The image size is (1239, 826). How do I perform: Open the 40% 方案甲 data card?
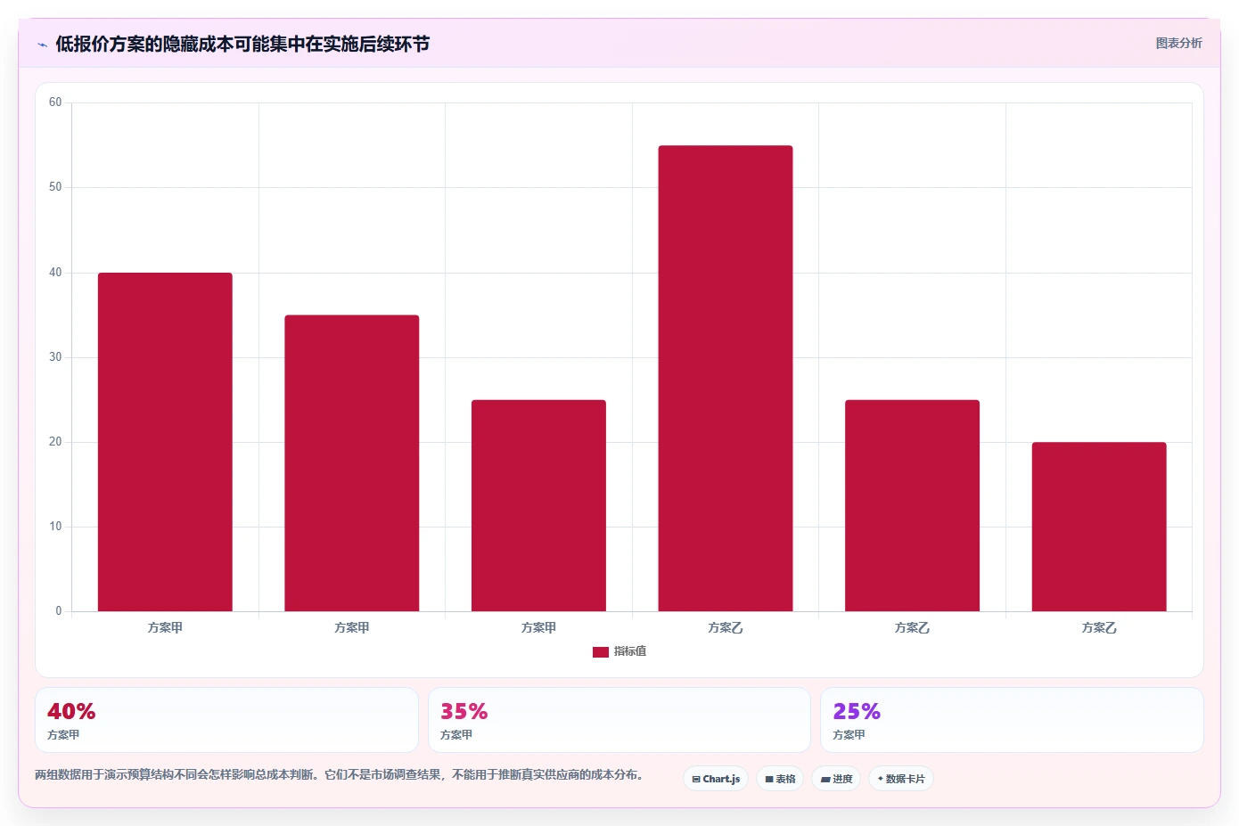coord(226,720)
